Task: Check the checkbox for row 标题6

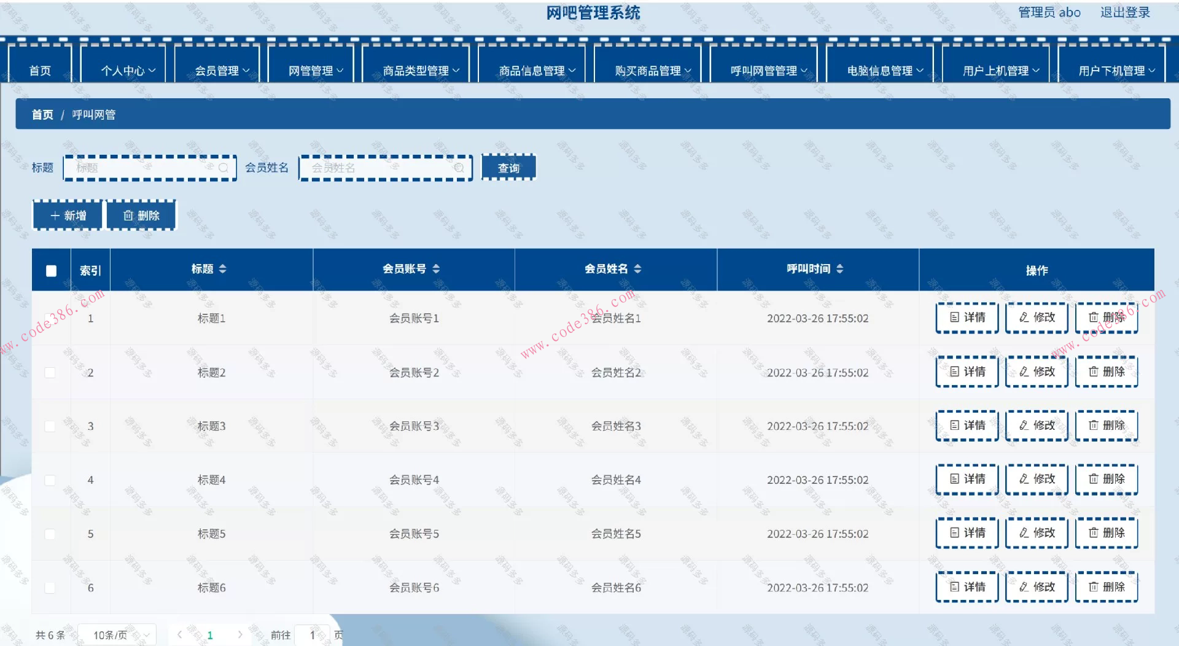Action: 50,588
